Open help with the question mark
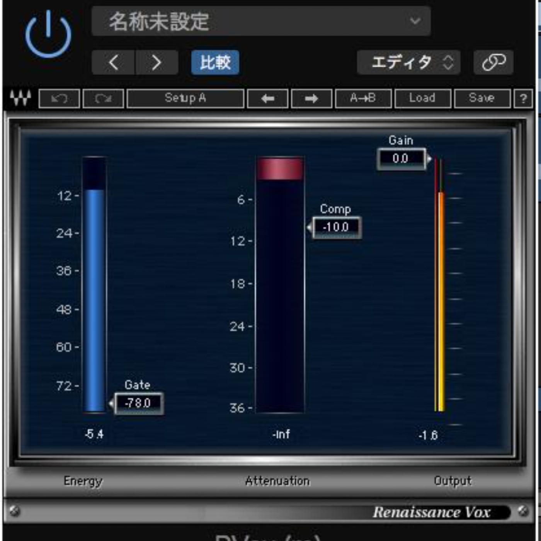The height and width of the screenshot is (541, 541). tap(523, 99)
